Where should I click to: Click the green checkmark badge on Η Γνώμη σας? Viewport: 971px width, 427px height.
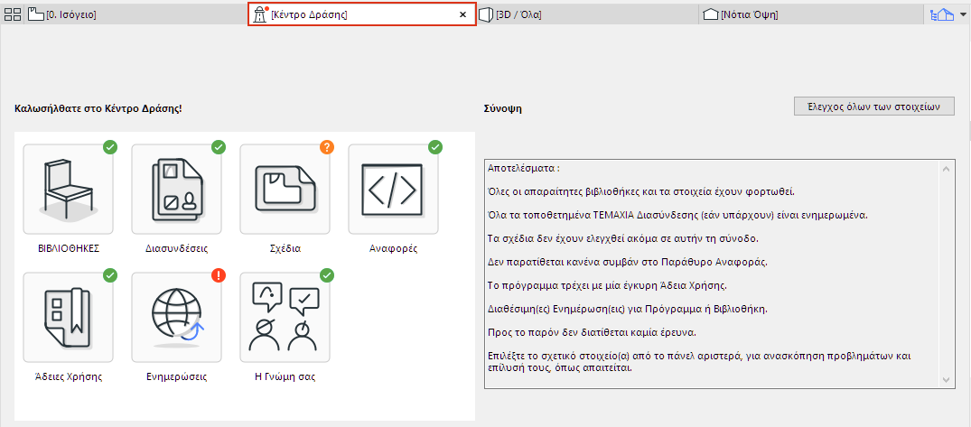click(x=327, y=274)
